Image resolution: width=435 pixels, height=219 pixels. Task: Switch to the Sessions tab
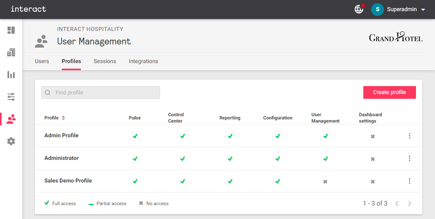[105, 61]
